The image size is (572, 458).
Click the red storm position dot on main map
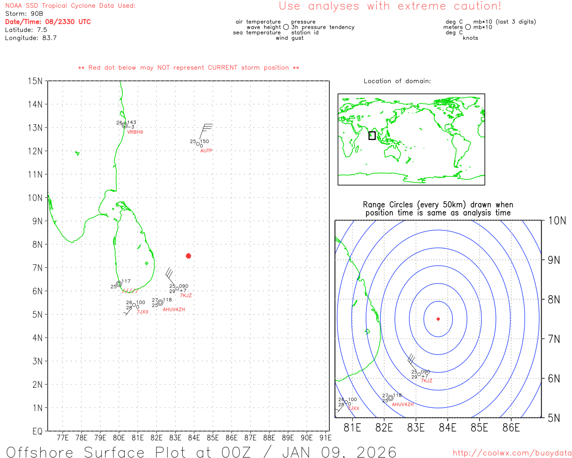[189, 256]
